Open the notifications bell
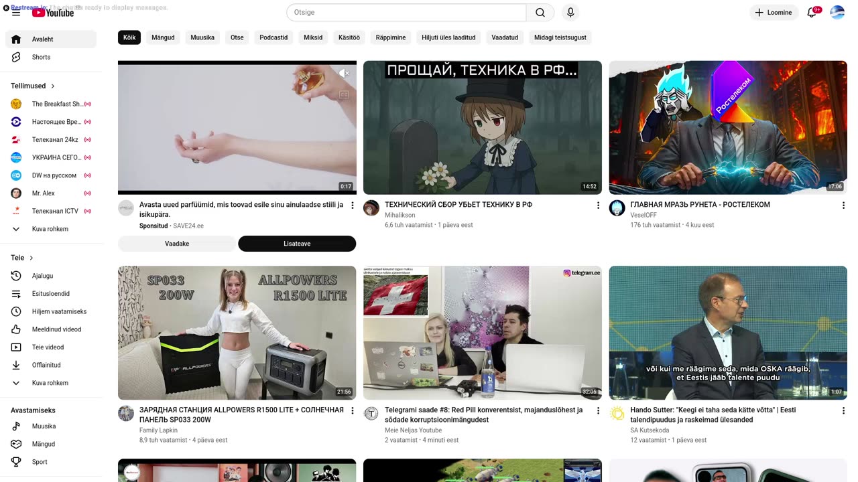The width and height of the screenshot is (858, 482). point(812,13)
